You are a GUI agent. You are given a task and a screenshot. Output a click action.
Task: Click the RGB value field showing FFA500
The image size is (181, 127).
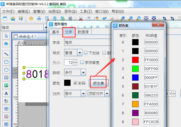tap(151, 104)
